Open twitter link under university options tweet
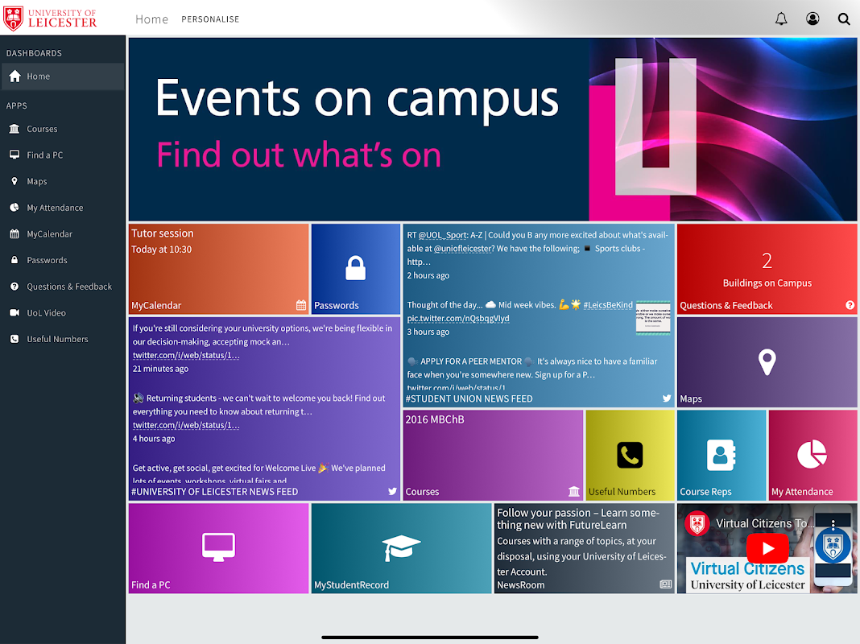The height and width of the screenshot is (644, 860). click(186, 355)
